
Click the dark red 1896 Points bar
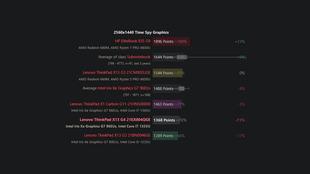click(x=171, y=41)
